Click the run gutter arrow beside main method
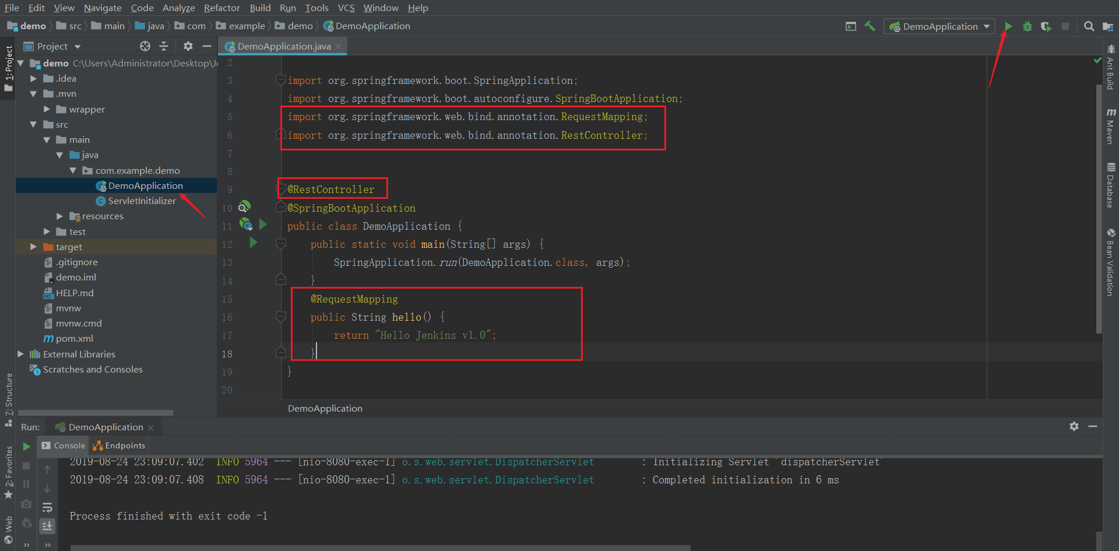 click(254, 243)
